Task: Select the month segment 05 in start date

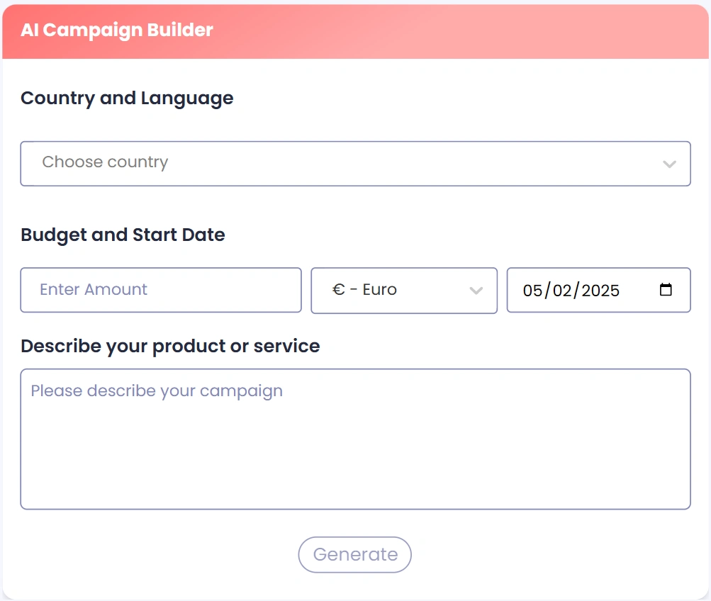Action: [x=532, y=291]
